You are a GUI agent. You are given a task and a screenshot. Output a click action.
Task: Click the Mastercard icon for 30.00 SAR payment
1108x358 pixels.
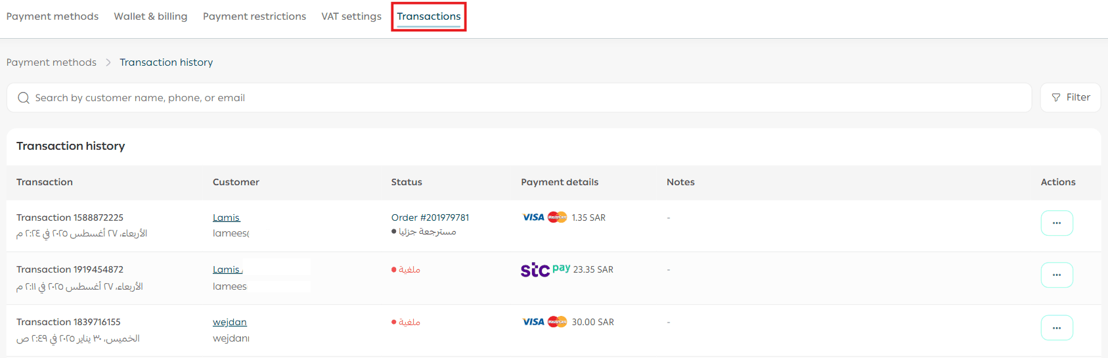(558, 322)
